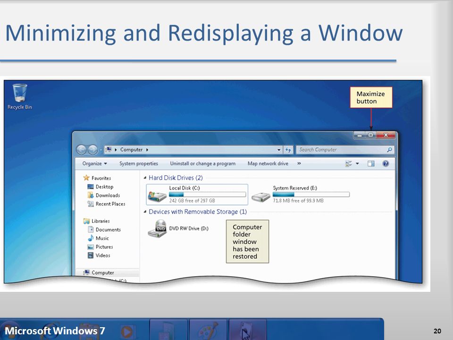Click the System Reserved (E:) capacity bar
The height and width of the screenshot is (340, 453).
(x=311, y=194)
